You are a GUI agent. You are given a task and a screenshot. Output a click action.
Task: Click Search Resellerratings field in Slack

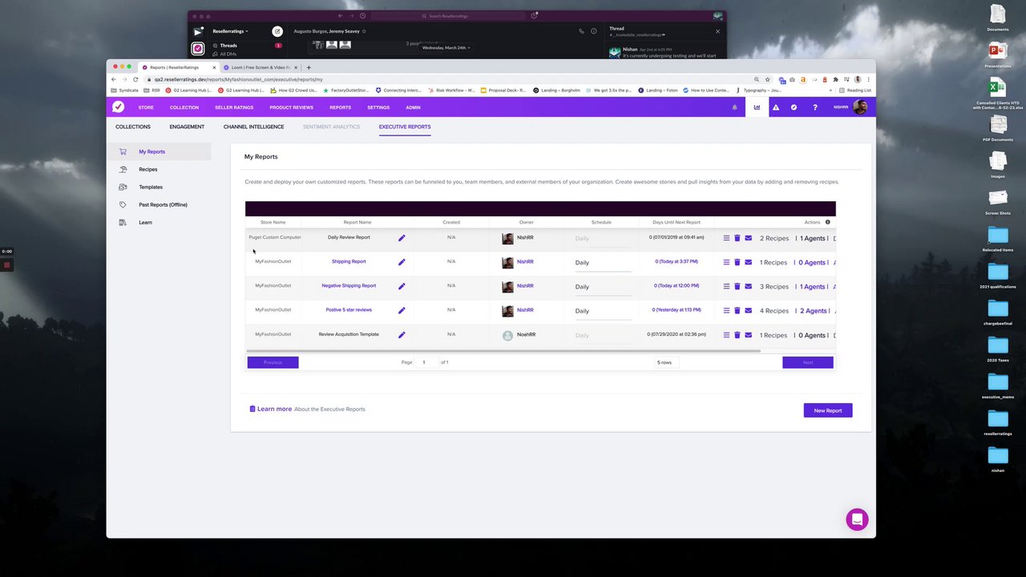(450, 16)
